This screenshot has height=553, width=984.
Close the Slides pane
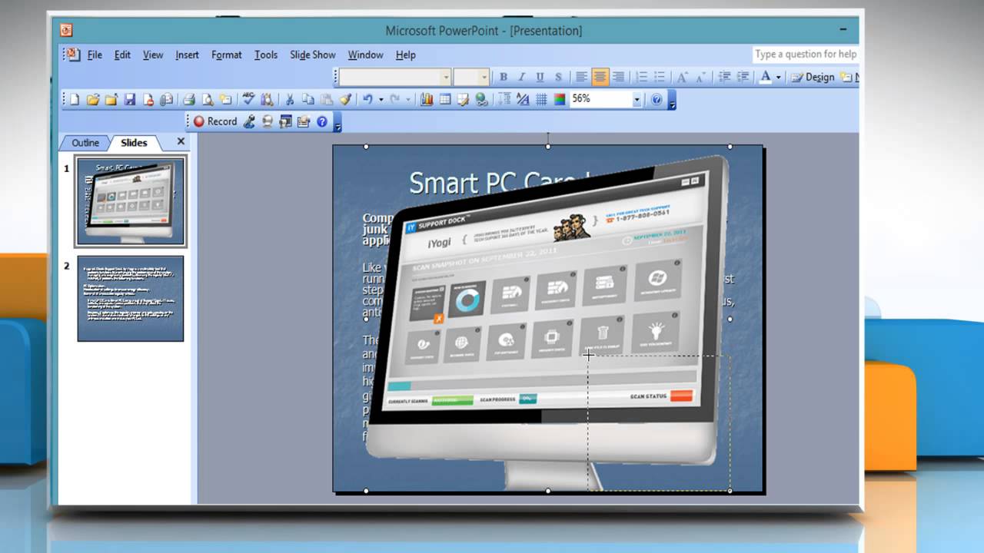click(181, 141)
